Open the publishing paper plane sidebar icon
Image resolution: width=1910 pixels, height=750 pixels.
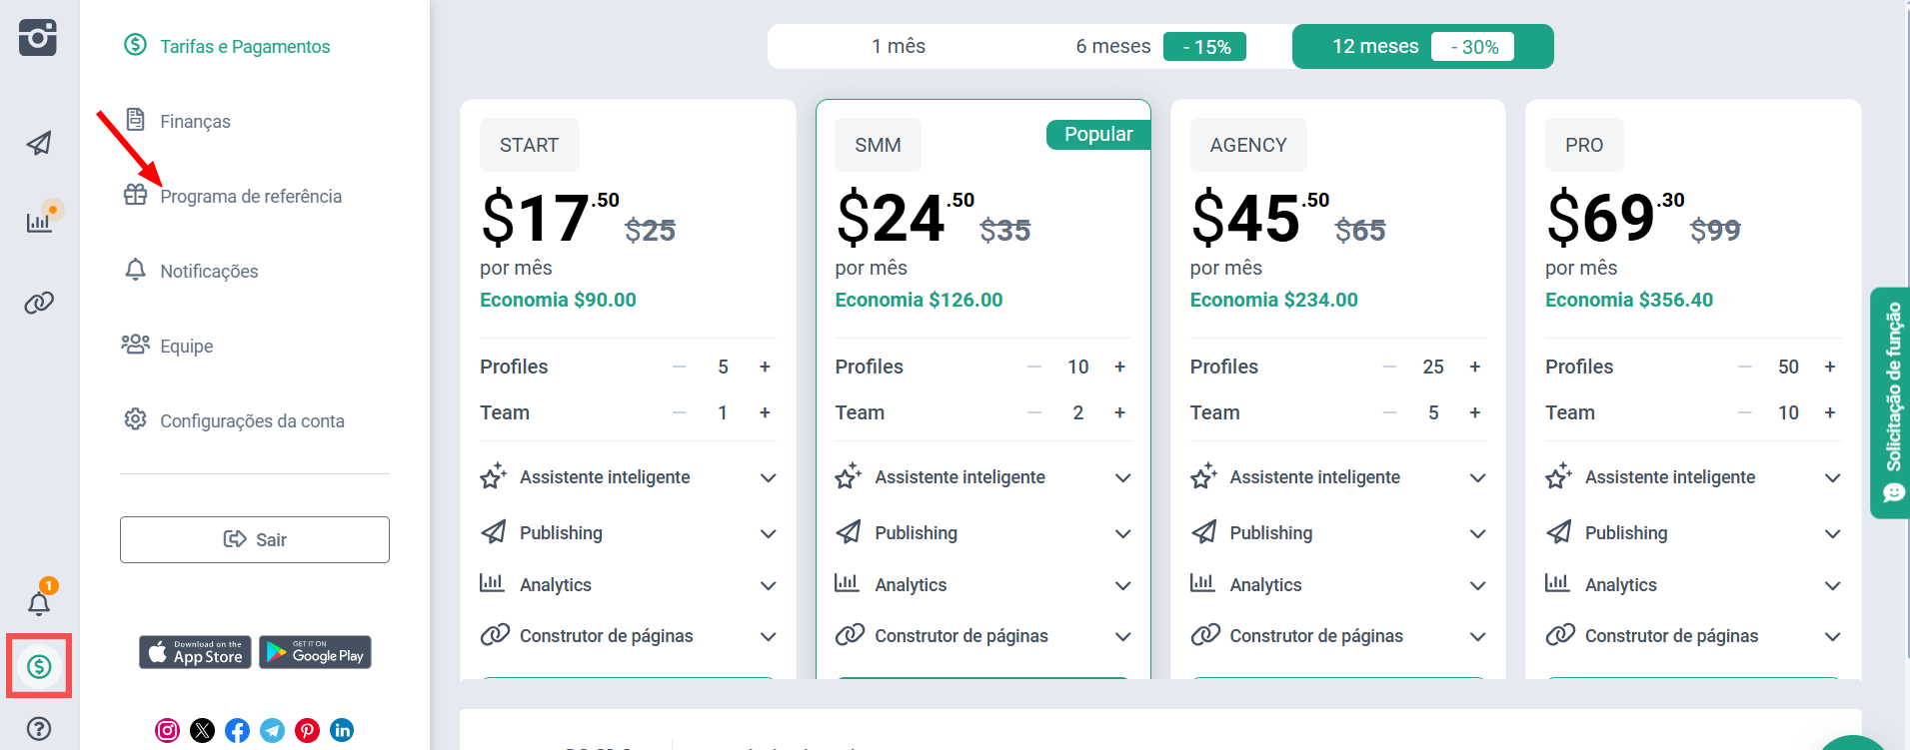39,144
